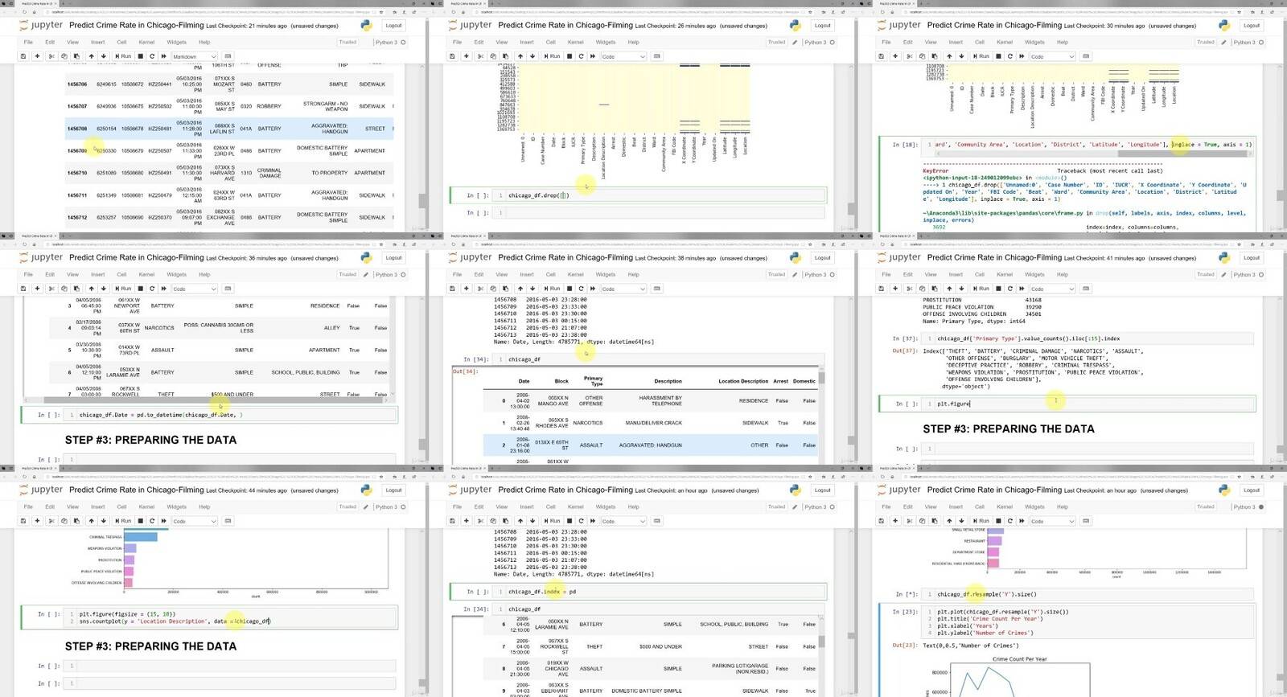1287x697 pixels.
Task: Click the Python logo in the 30-minute checkpoint notebook
Action: tap(1223, 26)
